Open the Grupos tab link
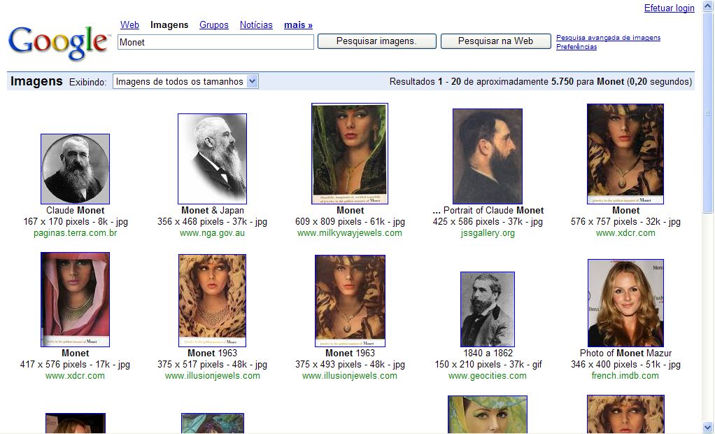715x434 pixels. coord(214,24)
